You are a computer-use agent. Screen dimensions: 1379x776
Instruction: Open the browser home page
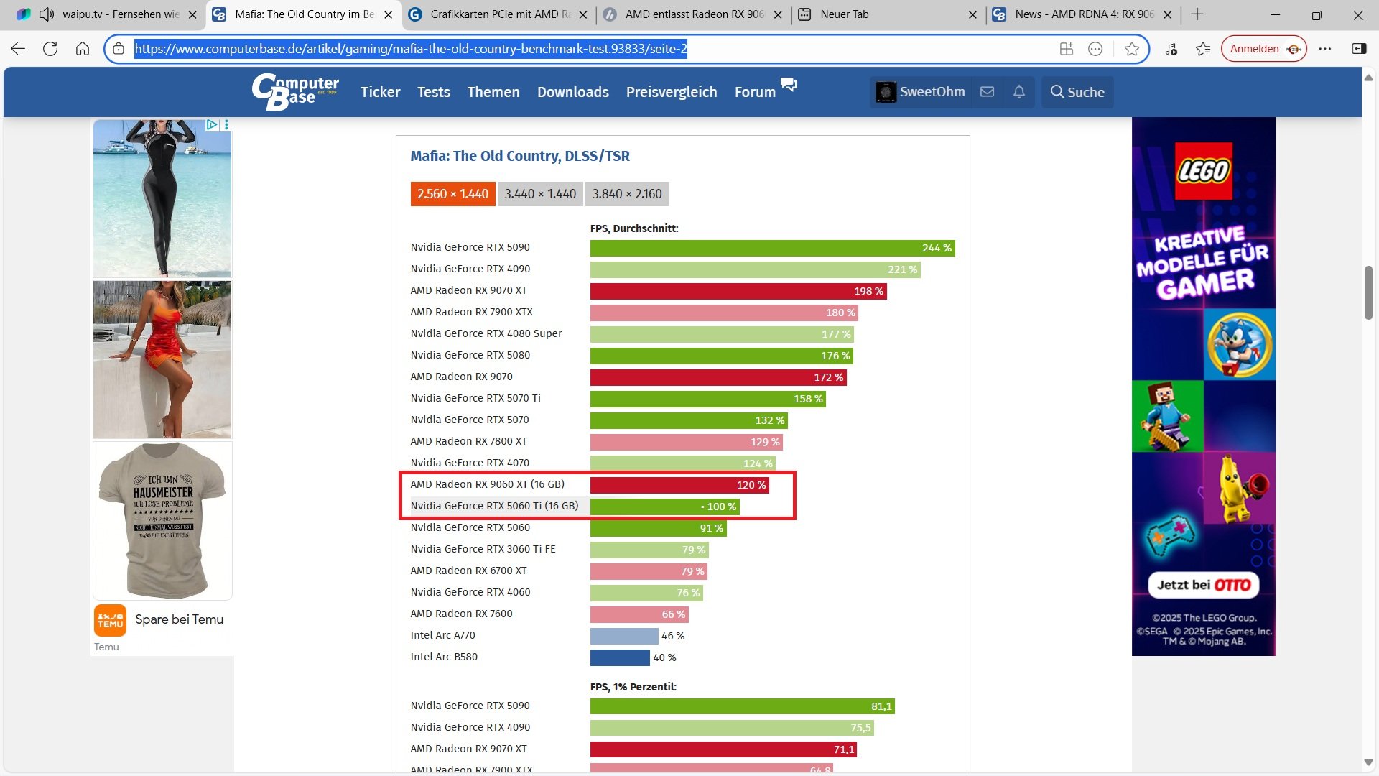click(x=83, y=49)
